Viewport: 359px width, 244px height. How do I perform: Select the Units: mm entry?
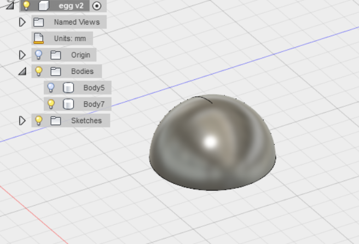tap(70, 38)
